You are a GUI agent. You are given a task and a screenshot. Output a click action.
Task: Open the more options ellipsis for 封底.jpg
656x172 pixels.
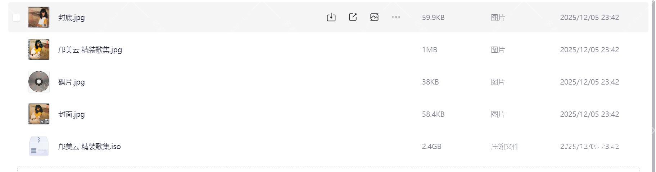(396, 17)
